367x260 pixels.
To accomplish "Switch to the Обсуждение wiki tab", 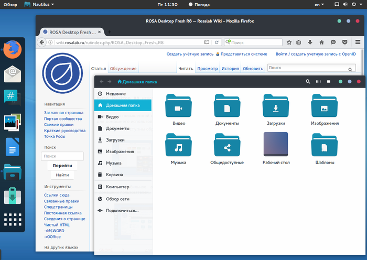I will tap(123, 69).
